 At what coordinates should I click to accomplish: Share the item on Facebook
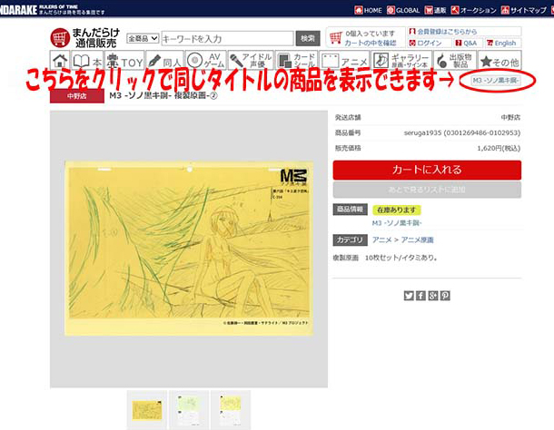(x=420, y=295)
